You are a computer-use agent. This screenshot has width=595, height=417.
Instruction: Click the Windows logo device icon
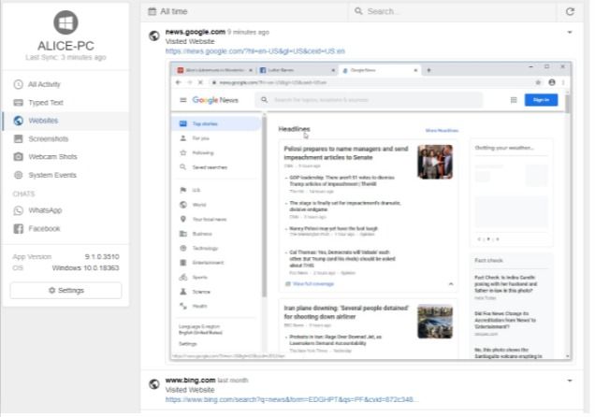[65, 22]
